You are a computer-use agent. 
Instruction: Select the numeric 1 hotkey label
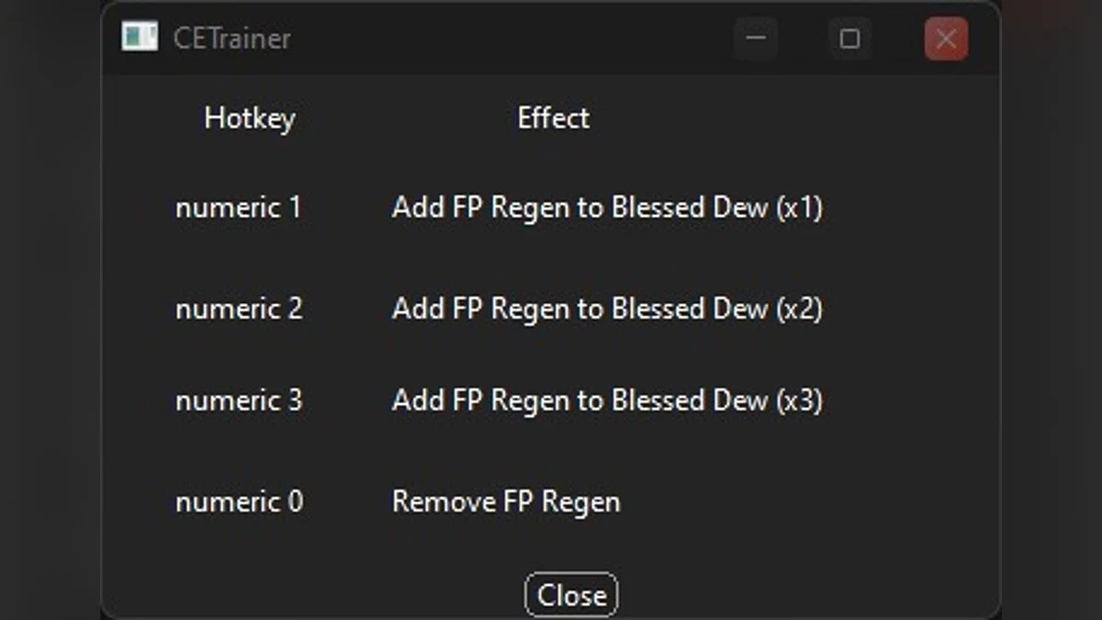(x=238, y=208)
